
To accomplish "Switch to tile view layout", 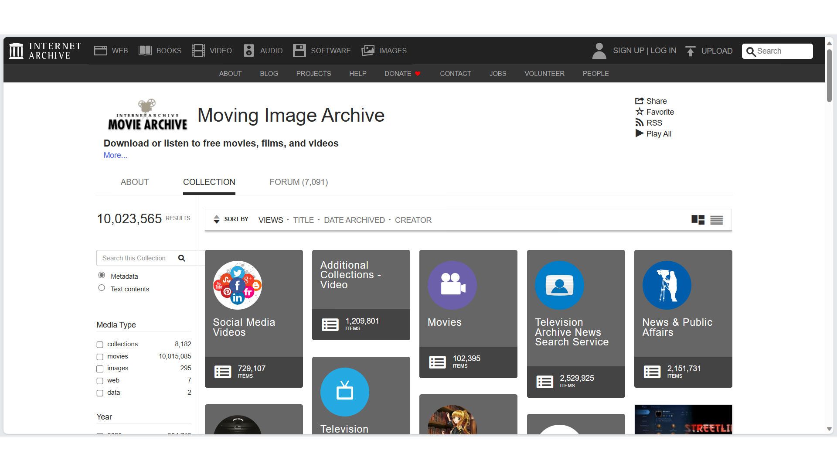I will [698, 220].
